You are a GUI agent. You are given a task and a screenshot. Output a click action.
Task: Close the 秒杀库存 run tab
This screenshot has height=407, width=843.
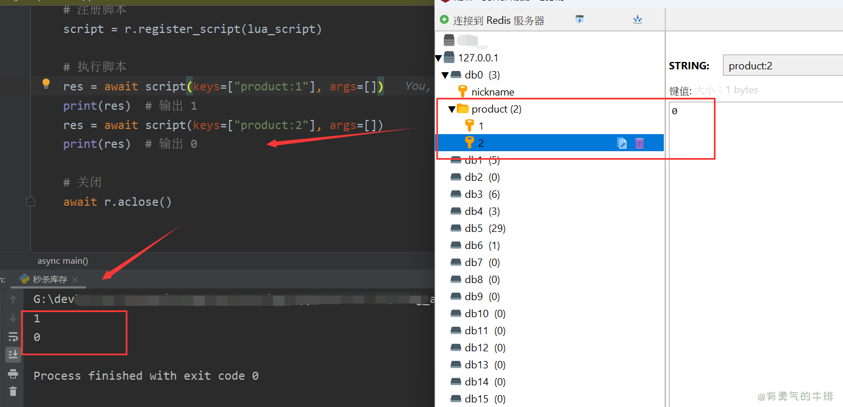tap(75, 280)
